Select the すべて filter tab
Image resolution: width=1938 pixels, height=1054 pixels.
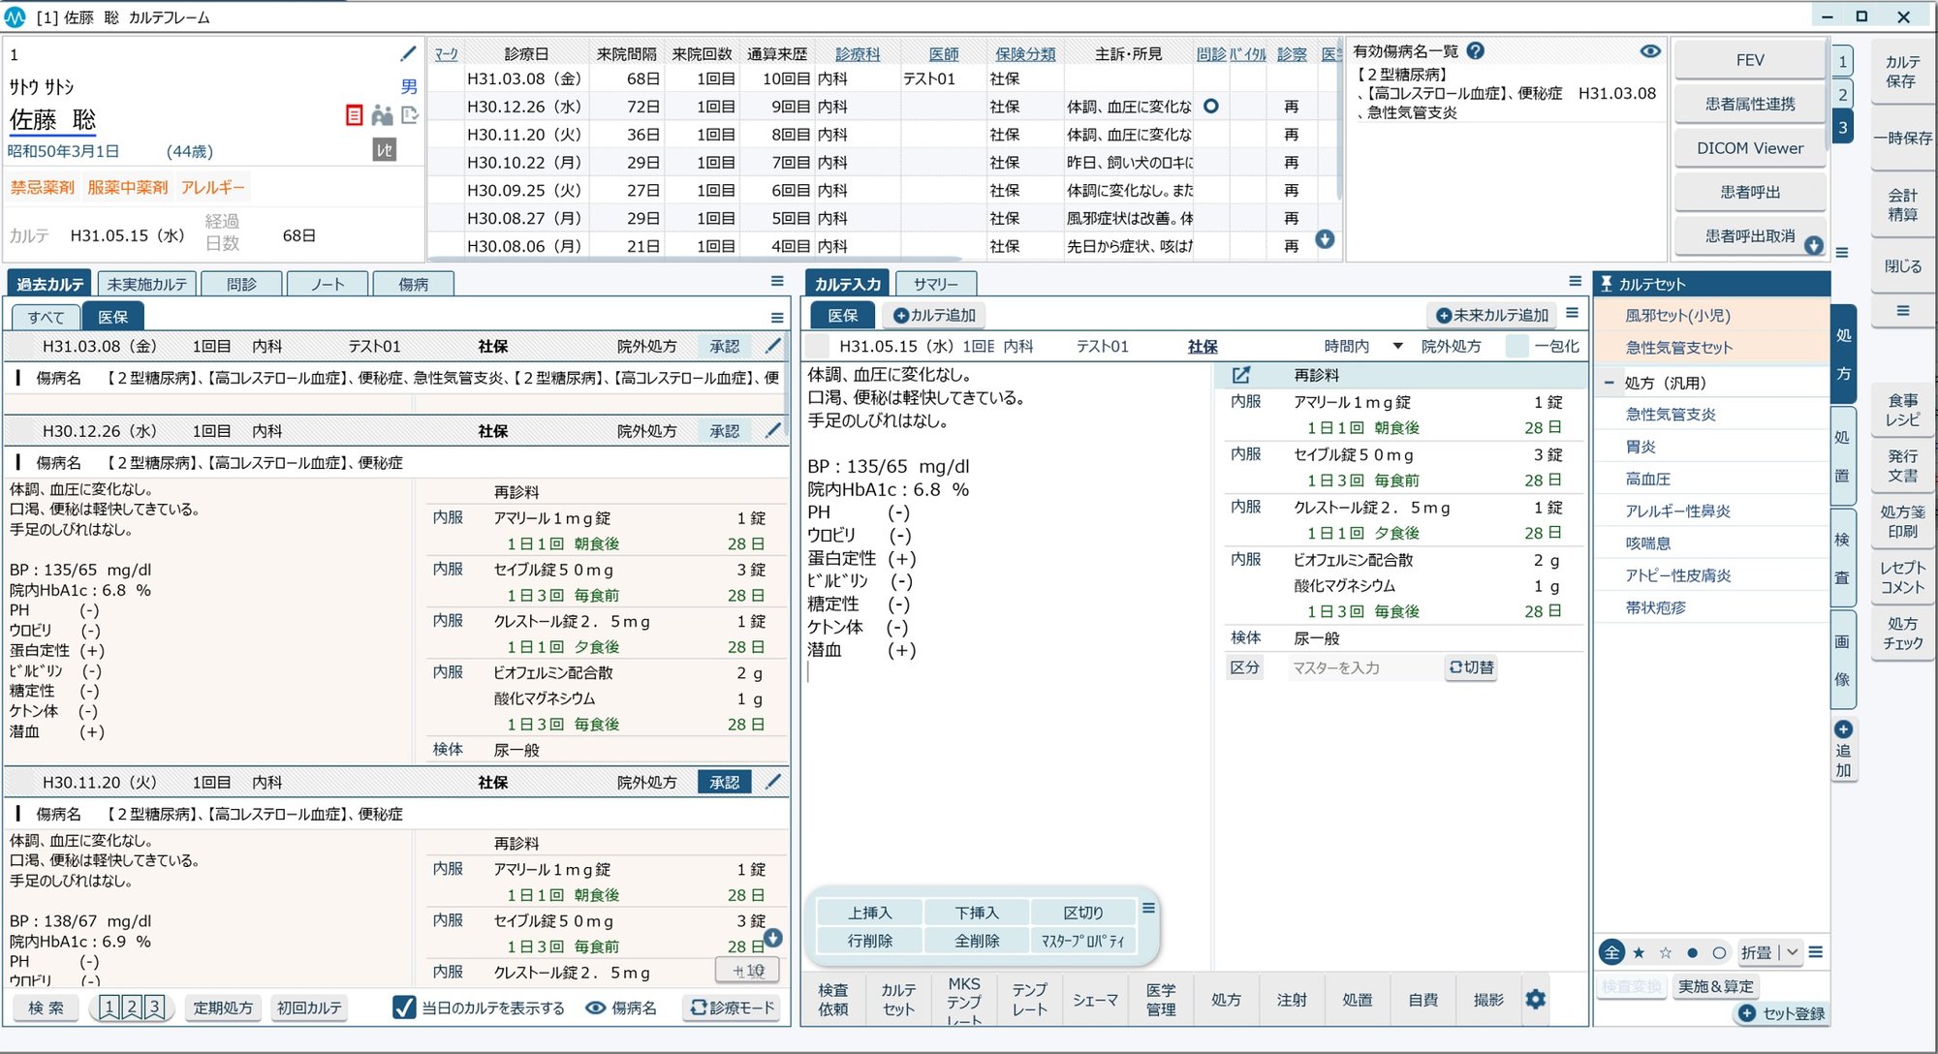(46, 317)
